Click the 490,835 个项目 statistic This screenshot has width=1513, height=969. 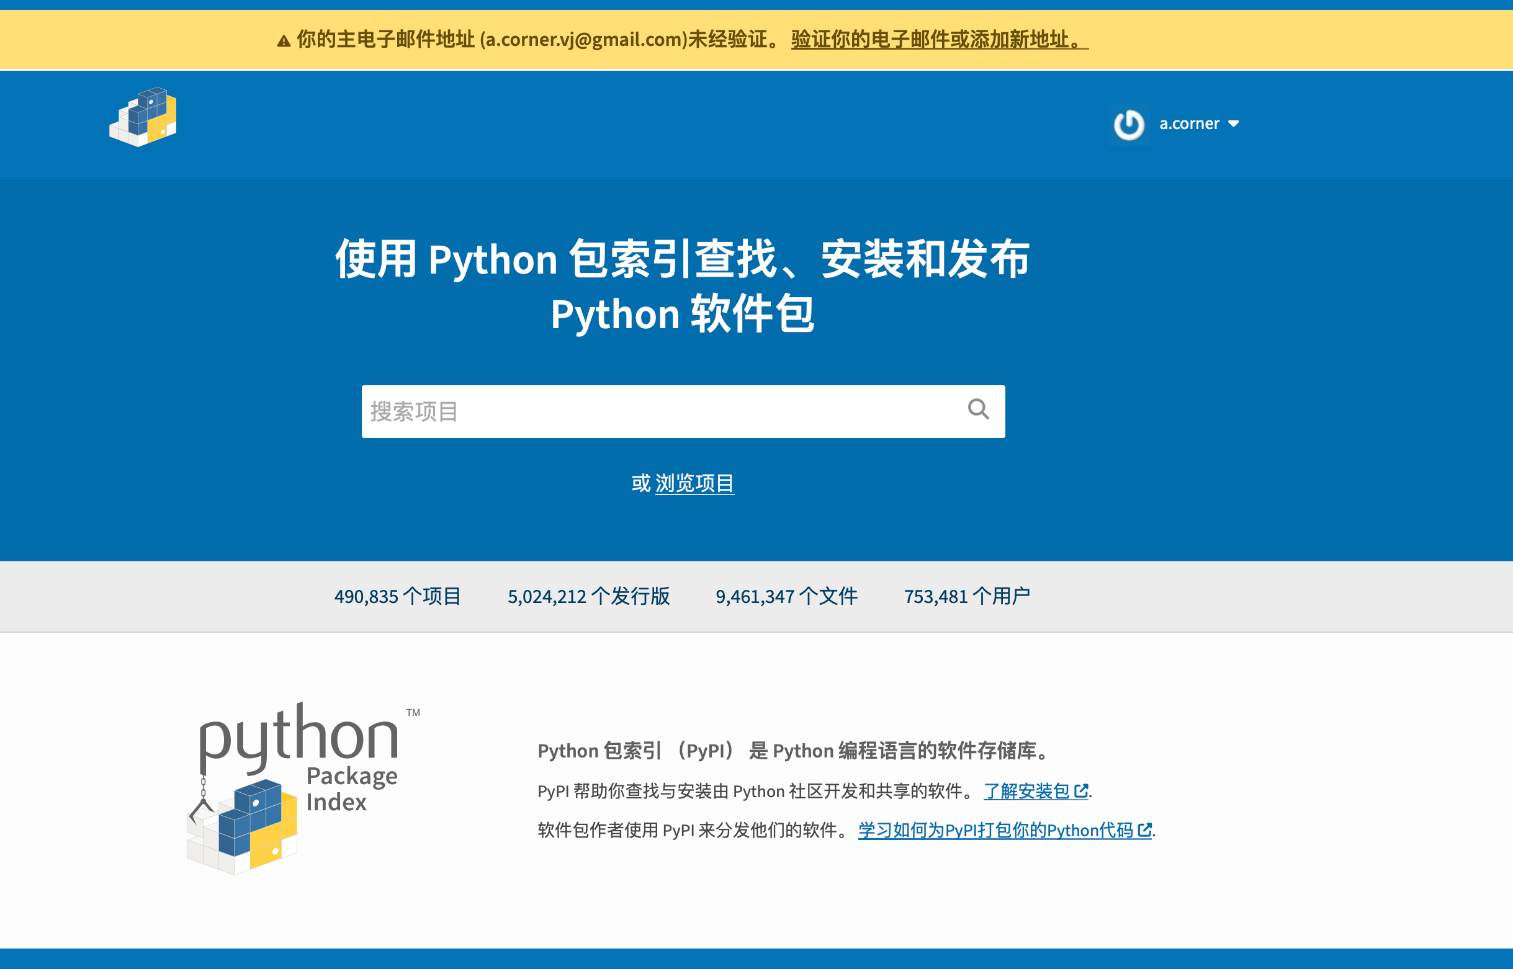point(397,596)
